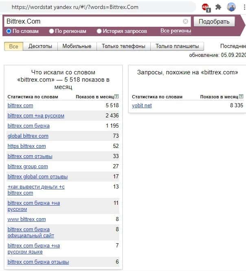Open the 'www bittrex com' link
The image size is (246, 271).
pyautogui.click(x=27, y=219)
